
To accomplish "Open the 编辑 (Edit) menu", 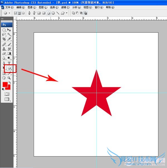I will [x=21, y=7].
